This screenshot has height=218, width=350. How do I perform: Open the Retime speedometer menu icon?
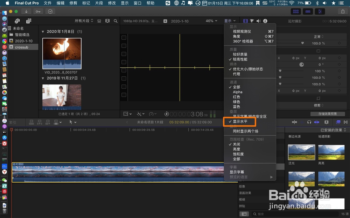151,114
